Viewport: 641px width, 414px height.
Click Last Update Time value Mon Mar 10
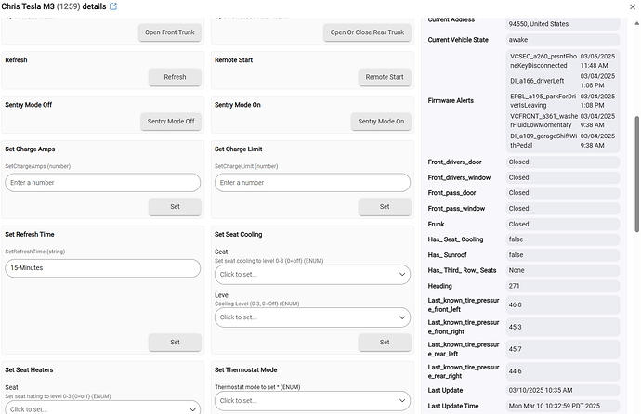tap(563, 406)
